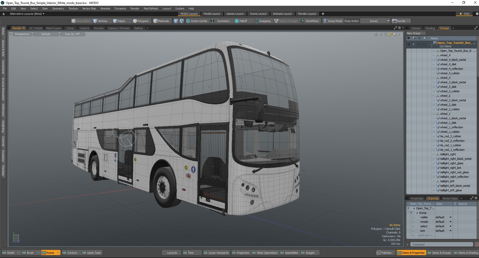Activate Polygons selection mode
Viewport: 479px width, 258px height.
141,21
